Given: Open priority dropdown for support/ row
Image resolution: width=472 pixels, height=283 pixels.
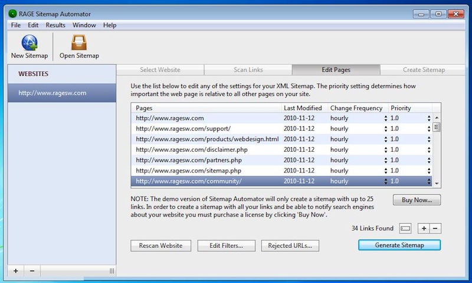Looking at the screenshot, I should 429,129.
